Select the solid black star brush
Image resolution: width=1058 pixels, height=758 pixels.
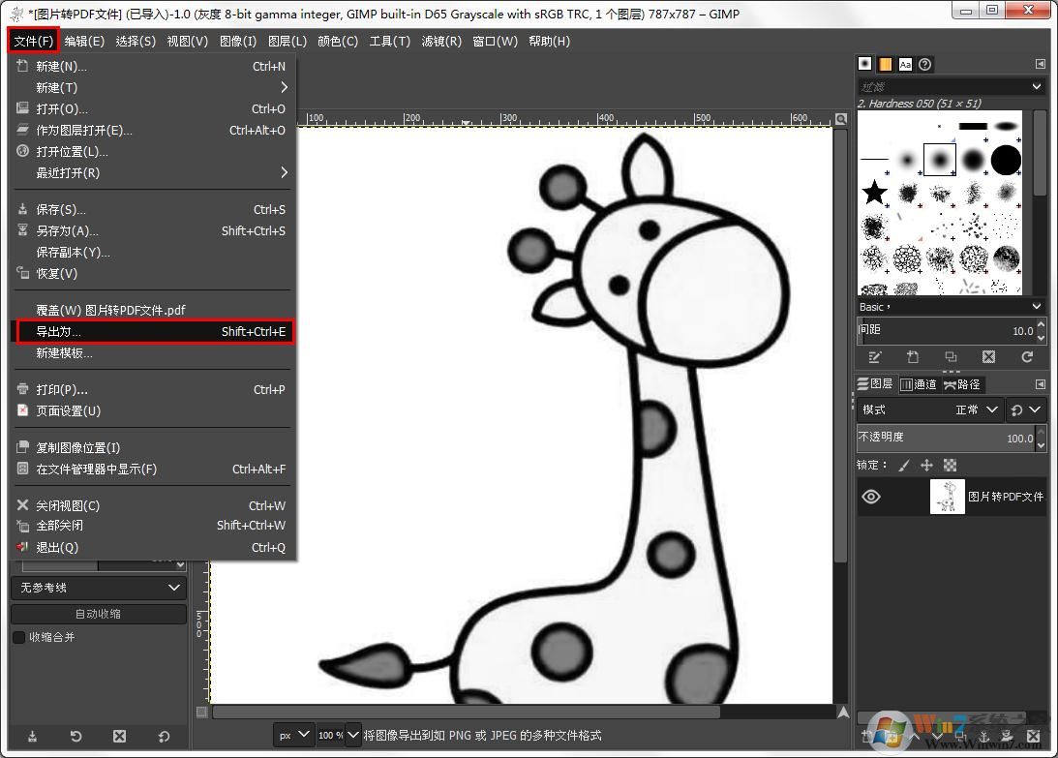[x=875, y=192]
